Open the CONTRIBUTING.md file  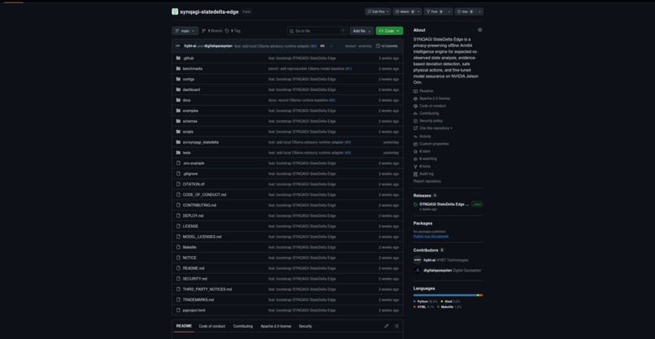click(199, 205)
